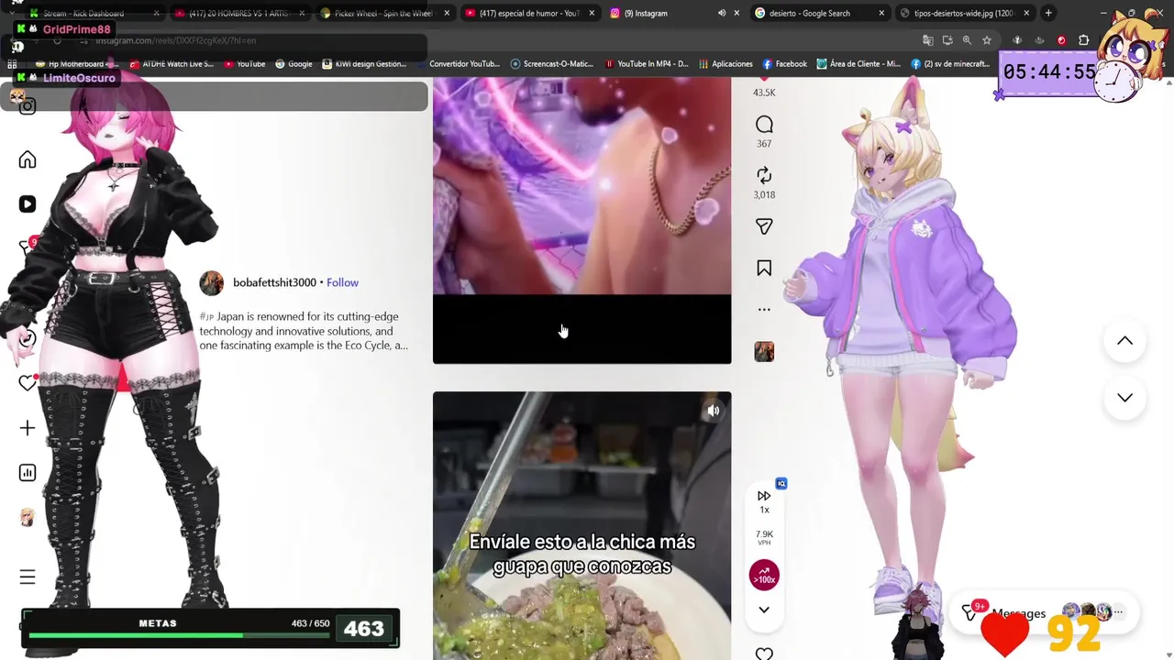Open the YouTube bookmark in bookmarks bar
This screenshot has height=660, width=1174.
[244, 64]
